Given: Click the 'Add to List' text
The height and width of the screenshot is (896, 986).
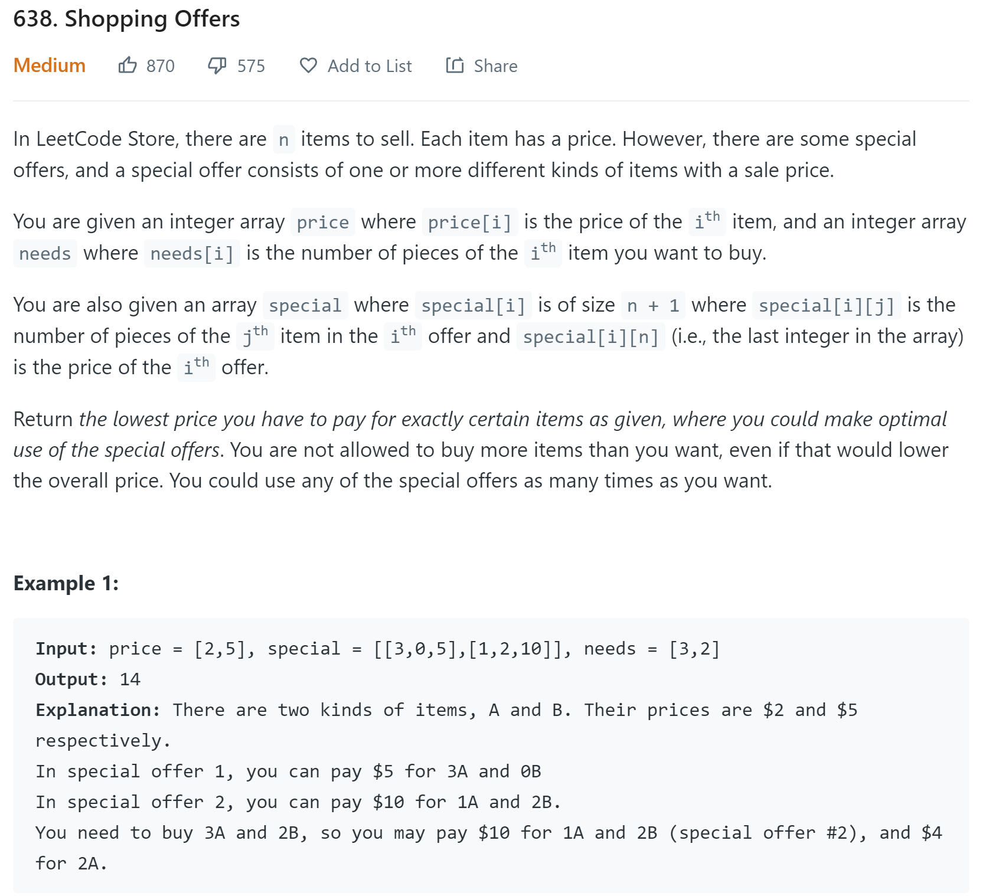Looking at the screenshot, I should pyautogui.click(x=370, y=66).
